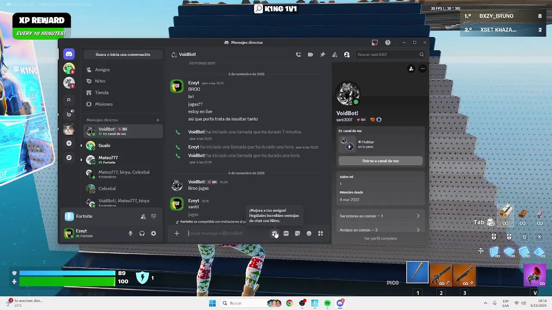Image resolution: width=552 pixels, height=310 pixels.
Task: Open the GIF picker
Action: [286, 233]
